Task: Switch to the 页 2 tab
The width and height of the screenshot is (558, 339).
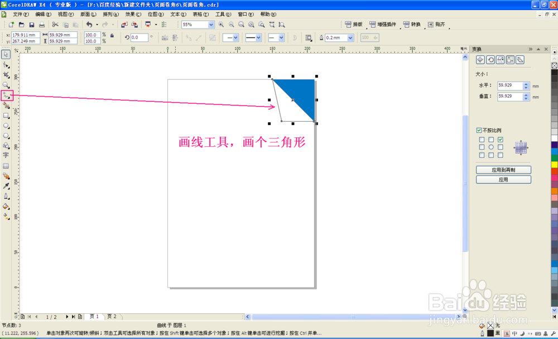Action: [x=112, y=316]
